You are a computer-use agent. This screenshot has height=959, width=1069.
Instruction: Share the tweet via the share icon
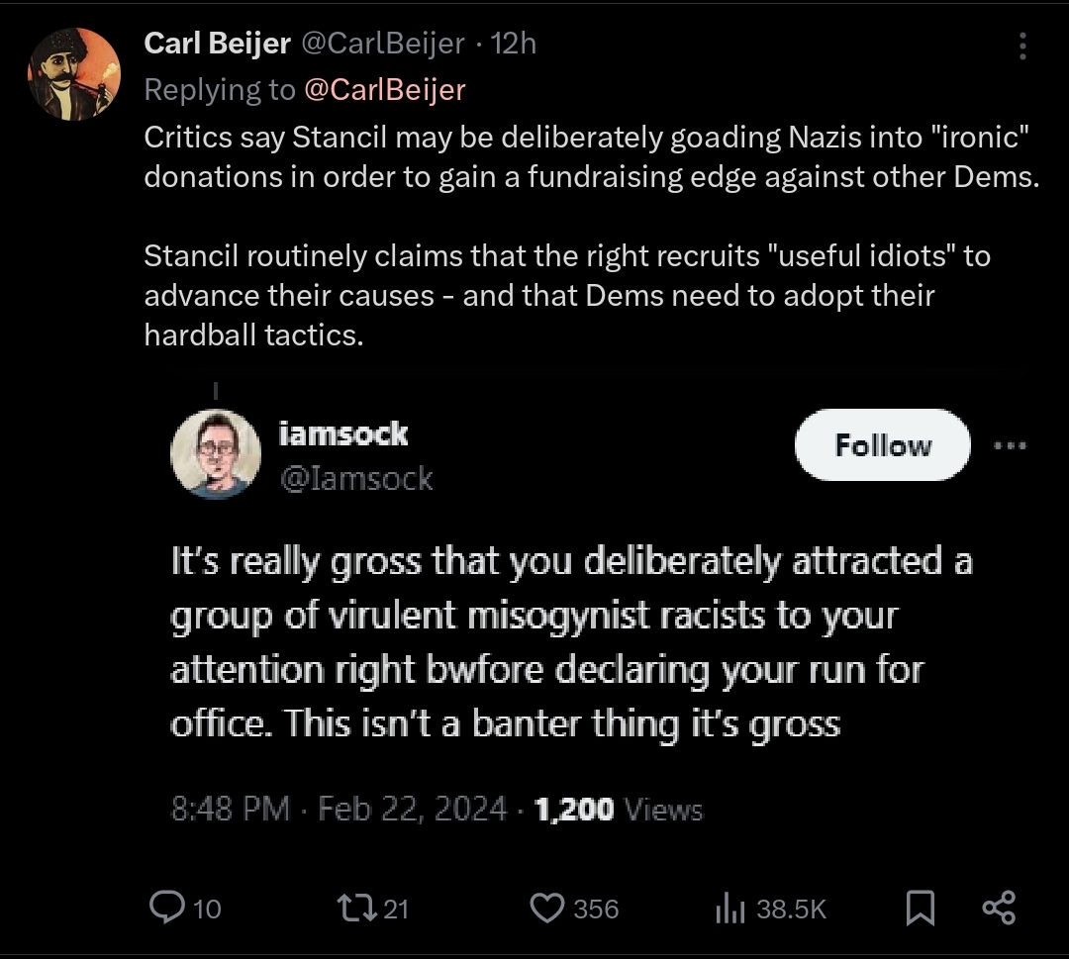tap(999, 908)
